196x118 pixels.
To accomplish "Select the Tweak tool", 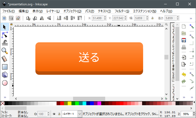I will pos(5,43).
